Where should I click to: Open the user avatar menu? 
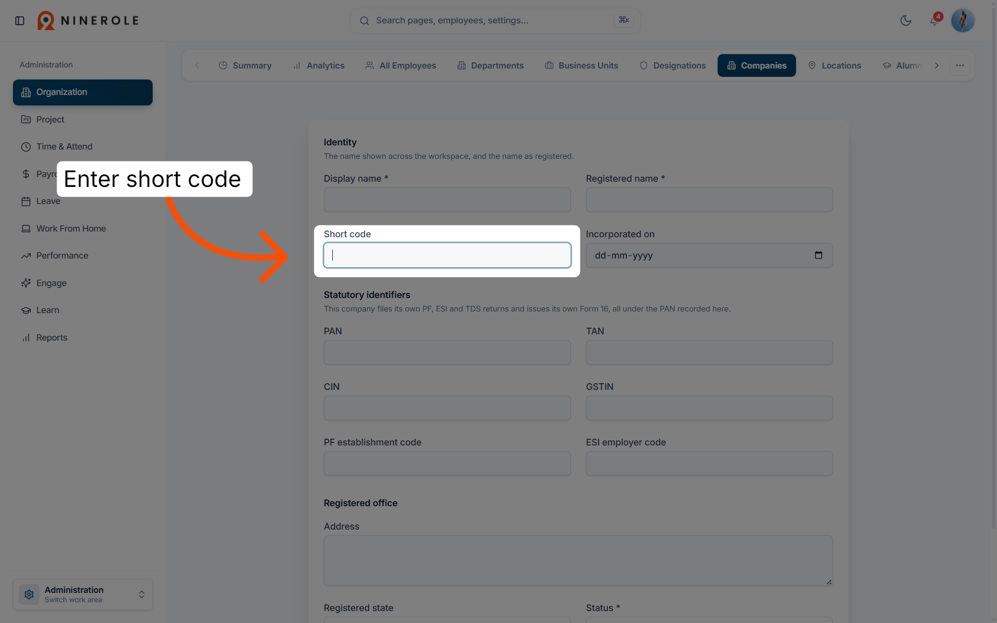tap(963, 21)
